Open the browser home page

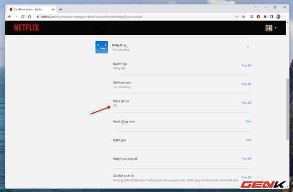pyautogui.click(x=29, y=16)
